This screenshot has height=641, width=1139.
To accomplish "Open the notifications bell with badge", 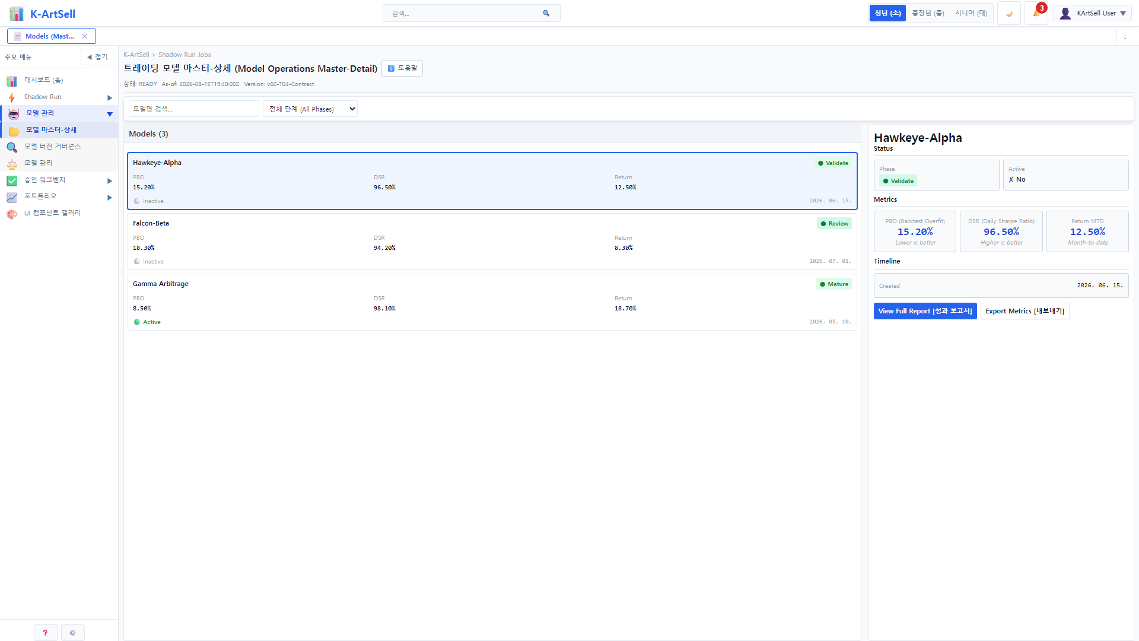I will [x=1036, y=13].
